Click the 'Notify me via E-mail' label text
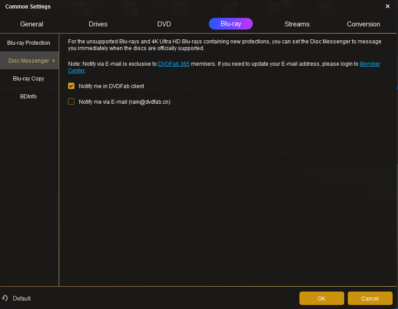Viewport: 398px width, 309px height. click(x=125, y=102)
